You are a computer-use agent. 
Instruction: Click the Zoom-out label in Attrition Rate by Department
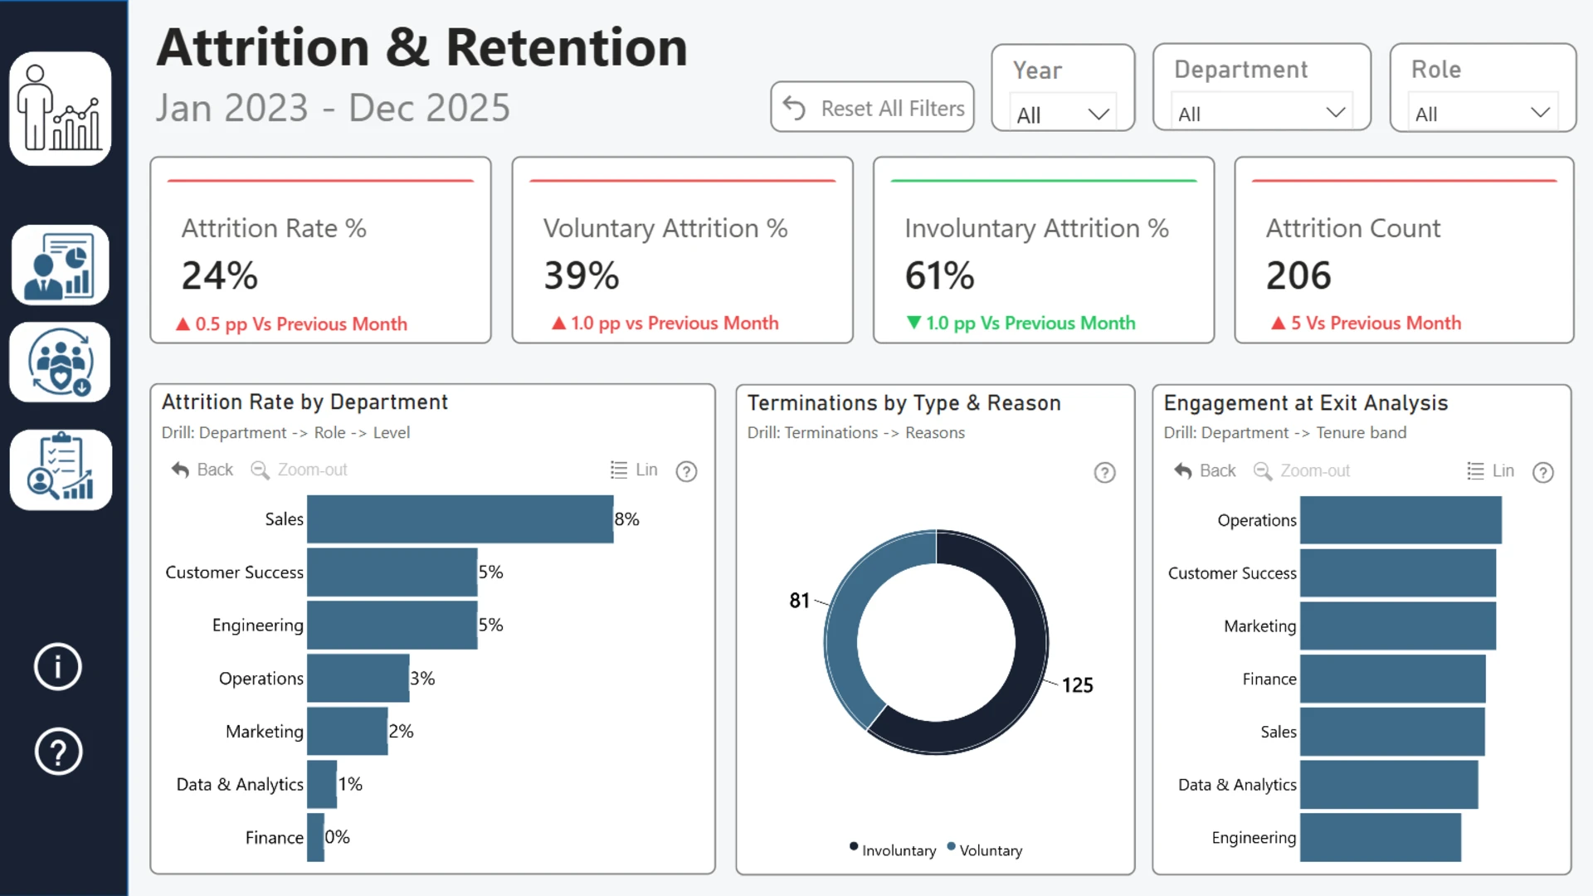tap(312, 470)
